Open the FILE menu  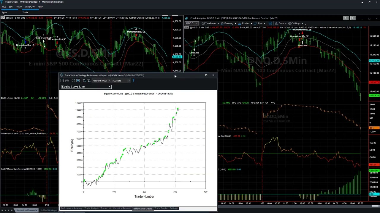tap(4, 7)
